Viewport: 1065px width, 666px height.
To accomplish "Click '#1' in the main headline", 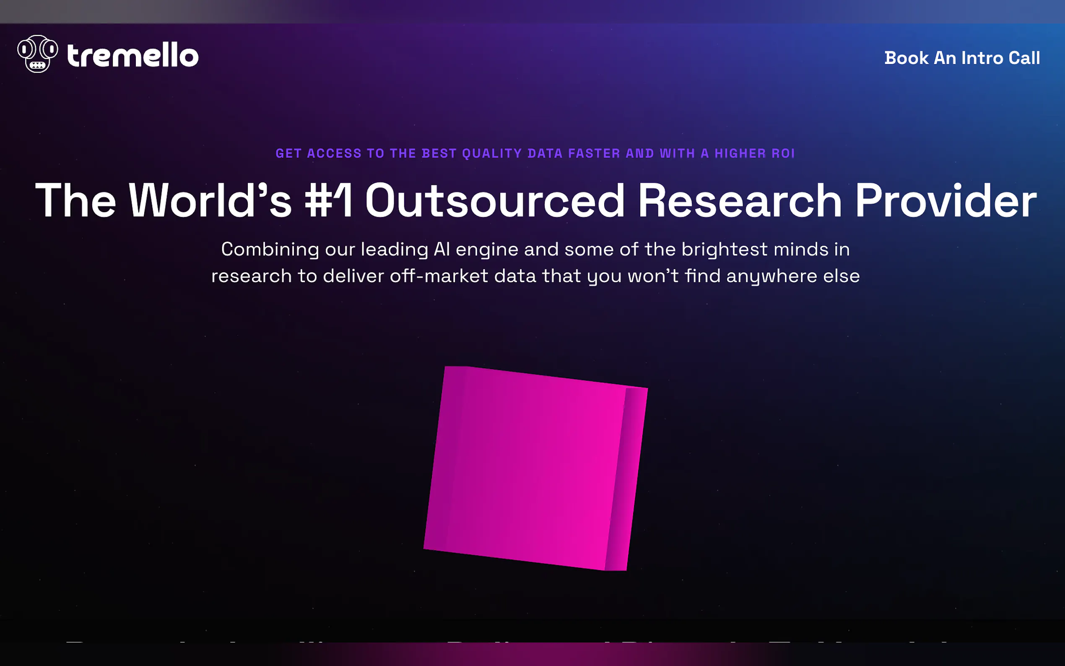I will 328,201.
